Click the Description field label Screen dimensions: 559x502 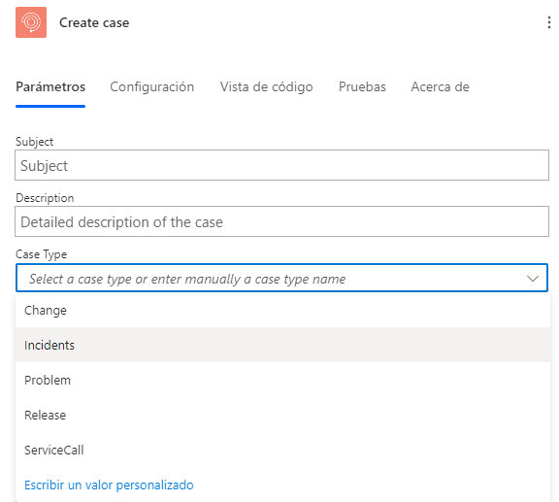coord(45,198)
